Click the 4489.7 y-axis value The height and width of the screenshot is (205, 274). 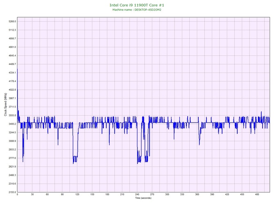click(12, 64)
